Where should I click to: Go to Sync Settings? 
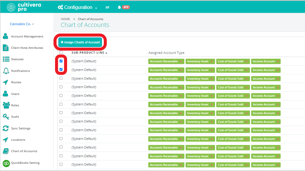point(21,128)
